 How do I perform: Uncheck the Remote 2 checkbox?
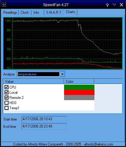point(7,97)
